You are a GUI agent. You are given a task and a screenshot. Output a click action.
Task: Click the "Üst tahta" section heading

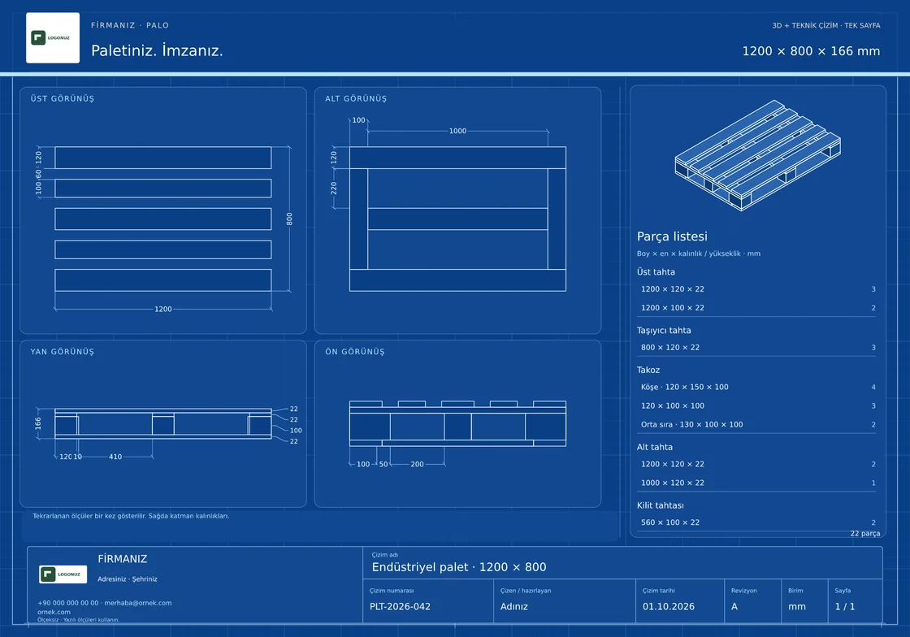(x=656, y=272)
